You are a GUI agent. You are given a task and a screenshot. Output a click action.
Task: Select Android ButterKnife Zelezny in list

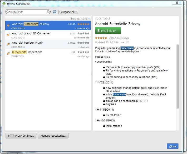pyautogui.click(x=48, y=25)
